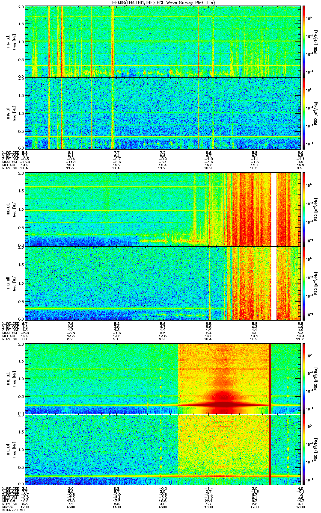Click the white data gap in THD Bll panel
Image resolution: width=321 pixels, height=513 pixels.
pyautogui.click(x=274, y=283)
